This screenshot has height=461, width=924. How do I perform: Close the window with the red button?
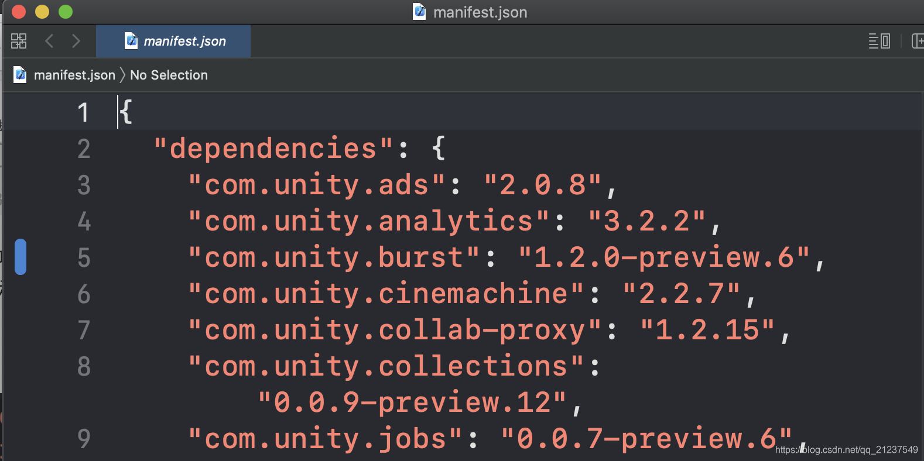click(19, 12)
